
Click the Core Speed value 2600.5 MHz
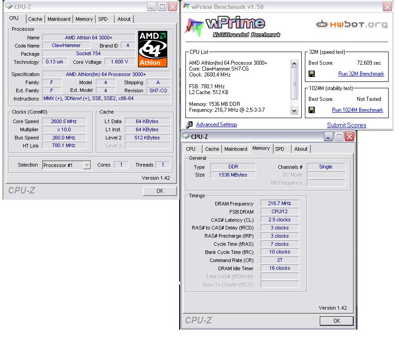(x=64, y=121)
